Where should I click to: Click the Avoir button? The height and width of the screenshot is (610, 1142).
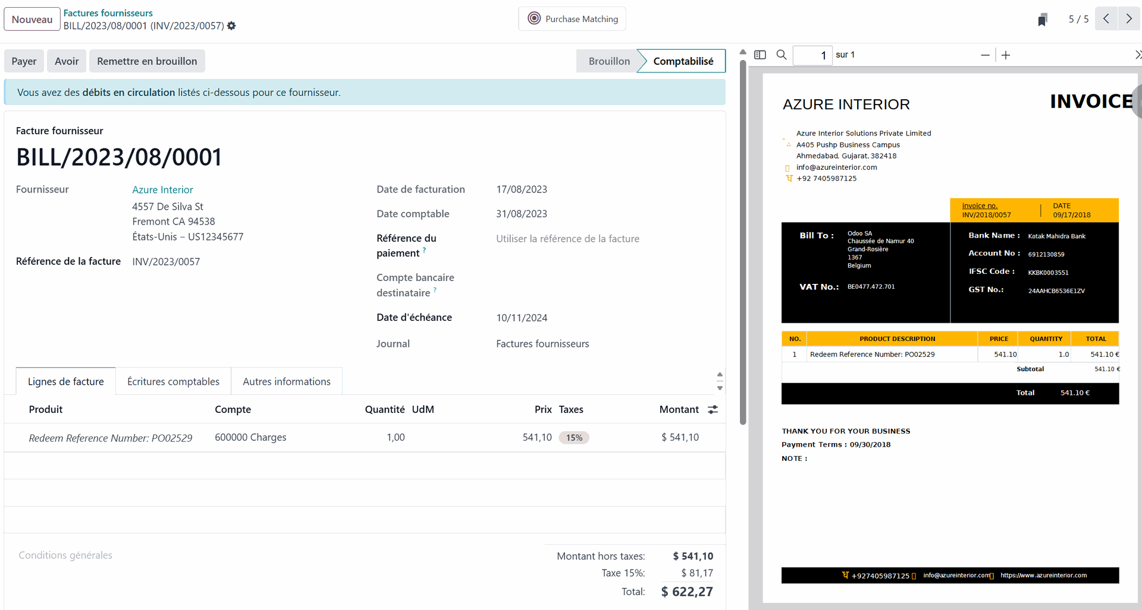tap(67, 61)
